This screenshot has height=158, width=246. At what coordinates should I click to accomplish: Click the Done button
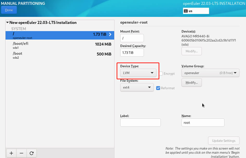(9, 10)
